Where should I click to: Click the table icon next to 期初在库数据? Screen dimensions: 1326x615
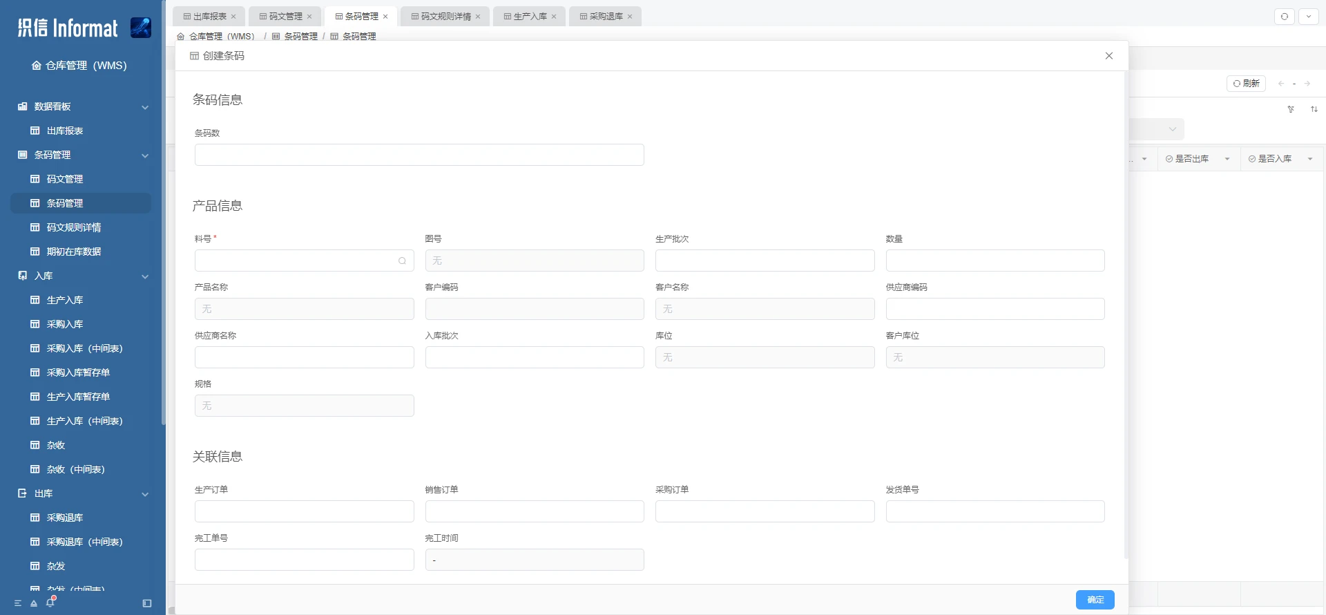pos(35,252)
